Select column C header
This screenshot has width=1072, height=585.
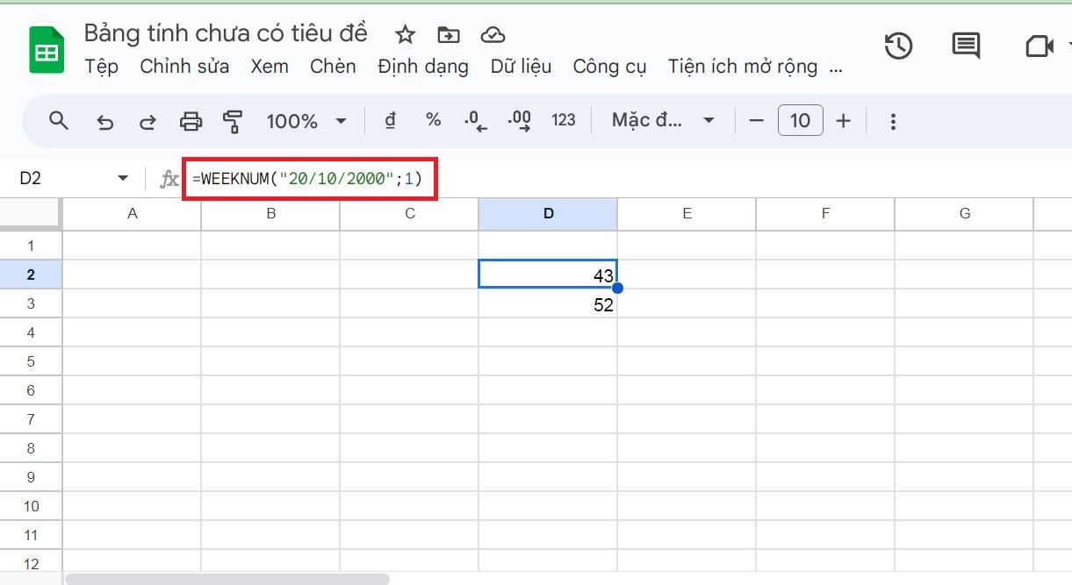[410, 213]
